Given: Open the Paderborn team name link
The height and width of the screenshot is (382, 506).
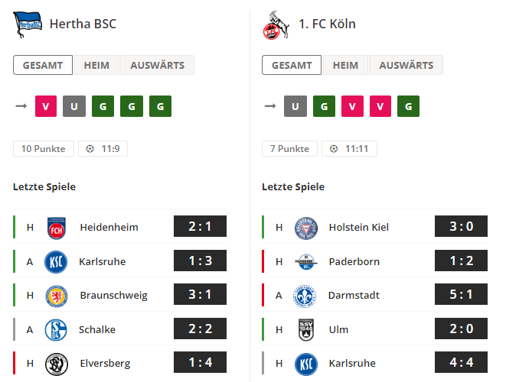Looking at the screenshot, I should click(x=354, y=261).
